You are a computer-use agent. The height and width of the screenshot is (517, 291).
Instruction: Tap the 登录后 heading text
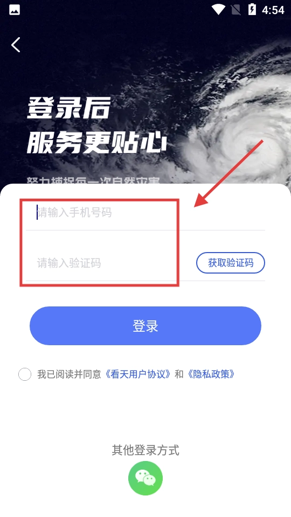[68, 108]
